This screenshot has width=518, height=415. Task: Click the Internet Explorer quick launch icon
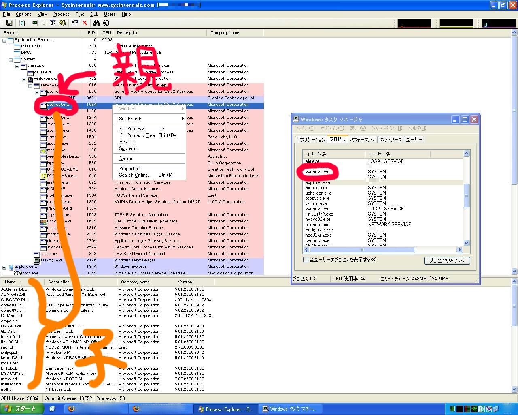(x=52, y=409)
